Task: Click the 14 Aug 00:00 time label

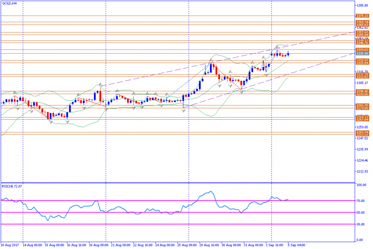Action: coord(32,245)
